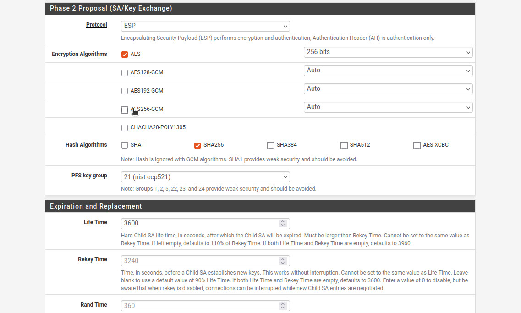Select the SHA1 hash algorithm checkbox
Viewport: 521px width, 313px height.
125,146
